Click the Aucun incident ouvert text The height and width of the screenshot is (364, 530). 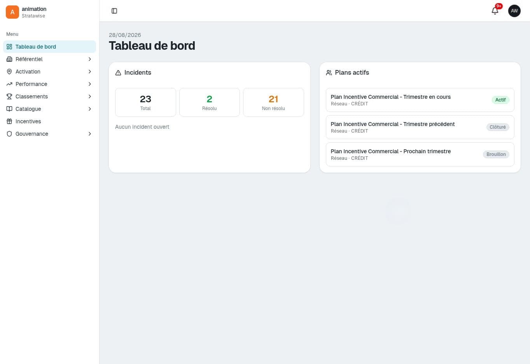(x=142, y=127)
